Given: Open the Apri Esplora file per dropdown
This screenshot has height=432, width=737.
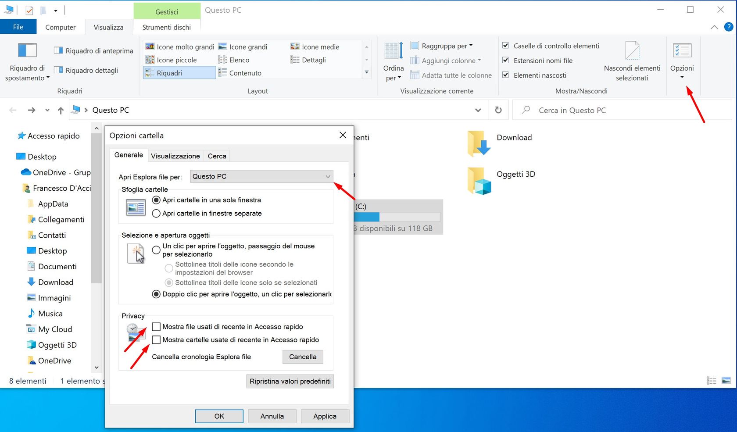Looking at the screenshot, I should tap(327, 176).
